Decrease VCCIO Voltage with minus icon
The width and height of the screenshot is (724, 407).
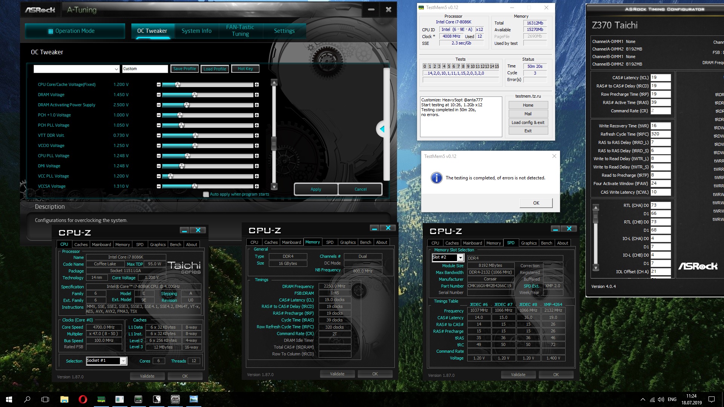point(159,145)
